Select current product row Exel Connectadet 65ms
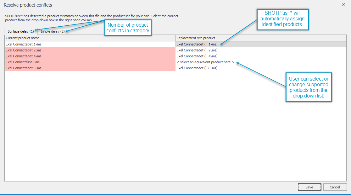This screenshot has width=351, height=195. 90,68
